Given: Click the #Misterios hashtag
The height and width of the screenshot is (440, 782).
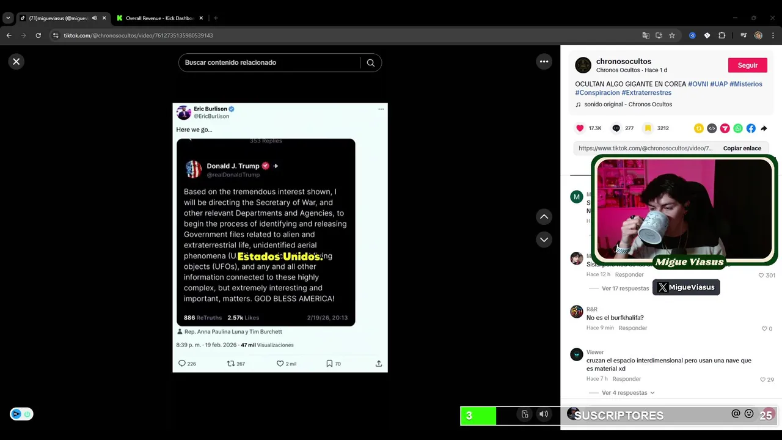Looking at the screenshot, I should [x=745, y=84].
